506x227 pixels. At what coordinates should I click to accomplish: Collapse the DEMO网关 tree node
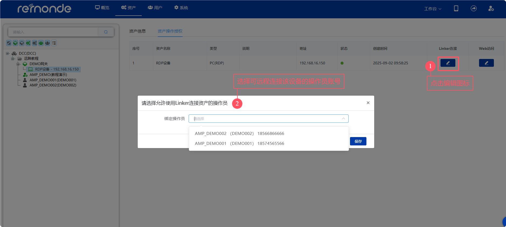[x=18, y=64]
